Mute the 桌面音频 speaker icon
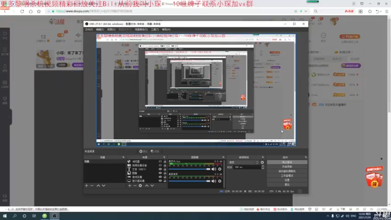 point(214,181)
